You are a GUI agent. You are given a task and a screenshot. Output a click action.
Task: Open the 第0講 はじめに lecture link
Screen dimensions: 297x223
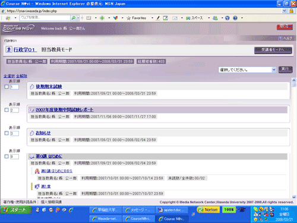coord(49,156)
